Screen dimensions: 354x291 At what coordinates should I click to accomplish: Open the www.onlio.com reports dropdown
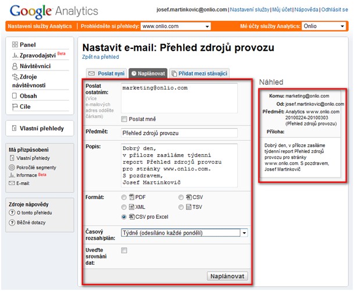pos(176,26)
